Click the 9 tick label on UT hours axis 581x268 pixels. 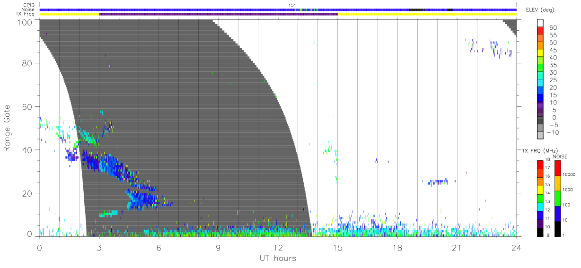point(218,248)
